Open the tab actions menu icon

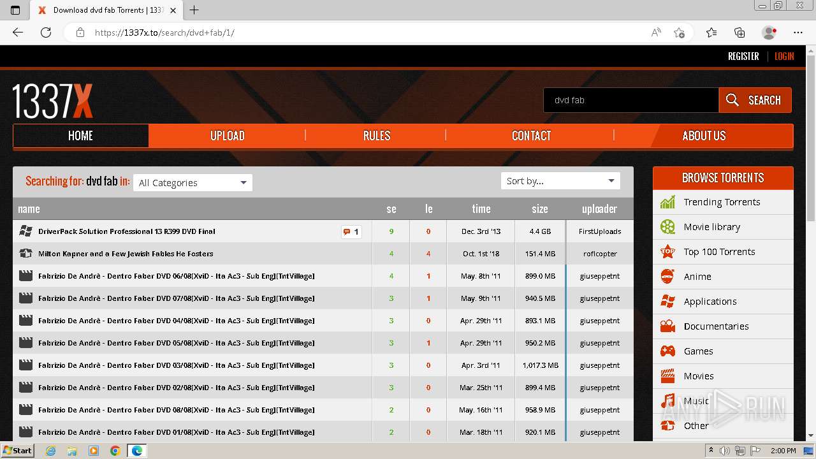15,10
